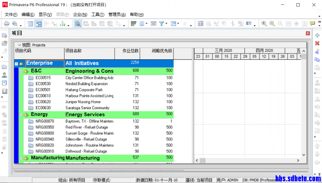Collapse the Manufacturing EPS node

[x=21, y=158]
